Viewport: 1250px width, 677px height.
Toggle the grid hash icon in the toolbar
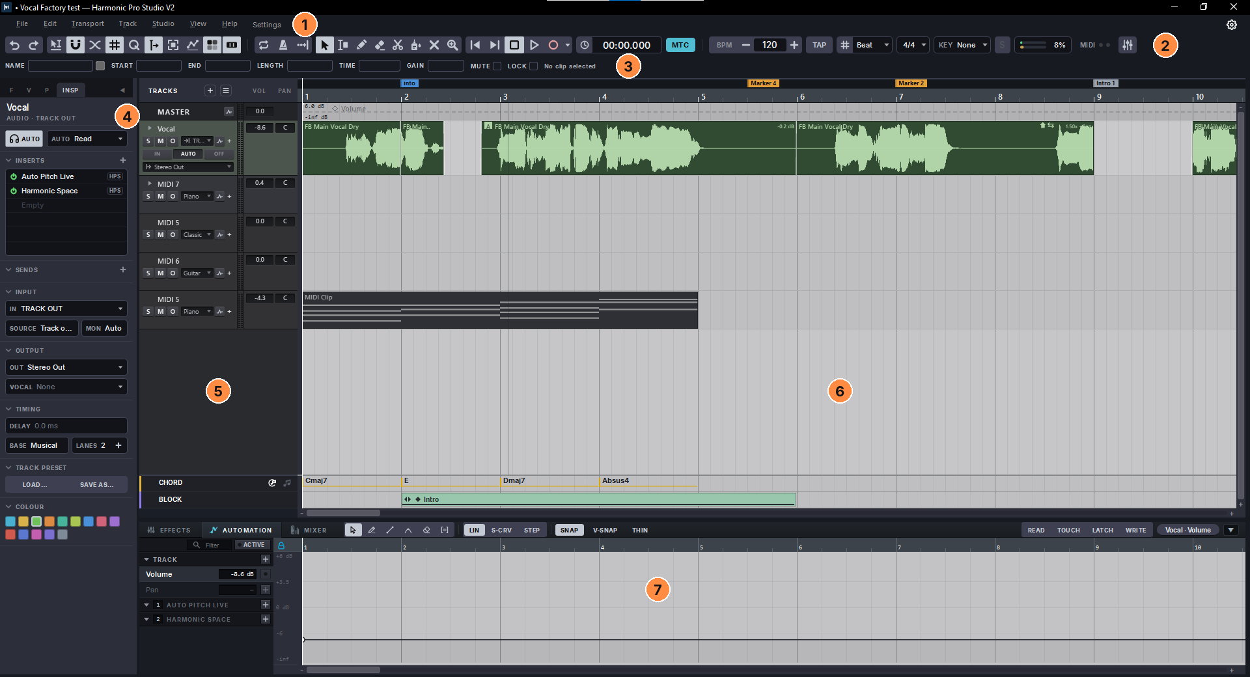[115, 45]
